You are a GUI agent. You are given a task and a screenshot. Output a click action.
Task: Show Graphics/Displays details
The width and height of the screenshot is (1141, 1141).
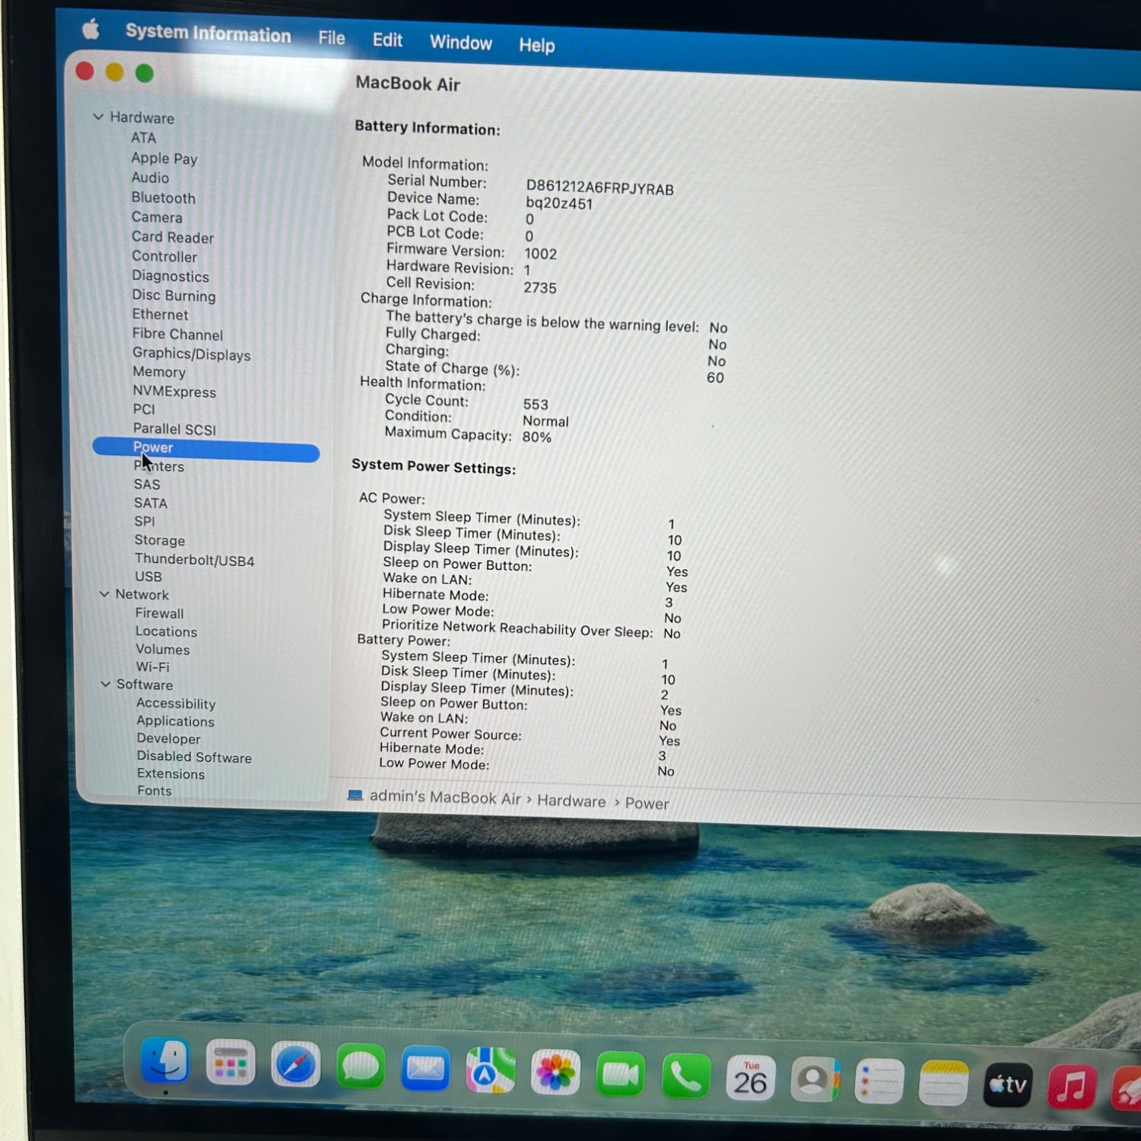192,354
